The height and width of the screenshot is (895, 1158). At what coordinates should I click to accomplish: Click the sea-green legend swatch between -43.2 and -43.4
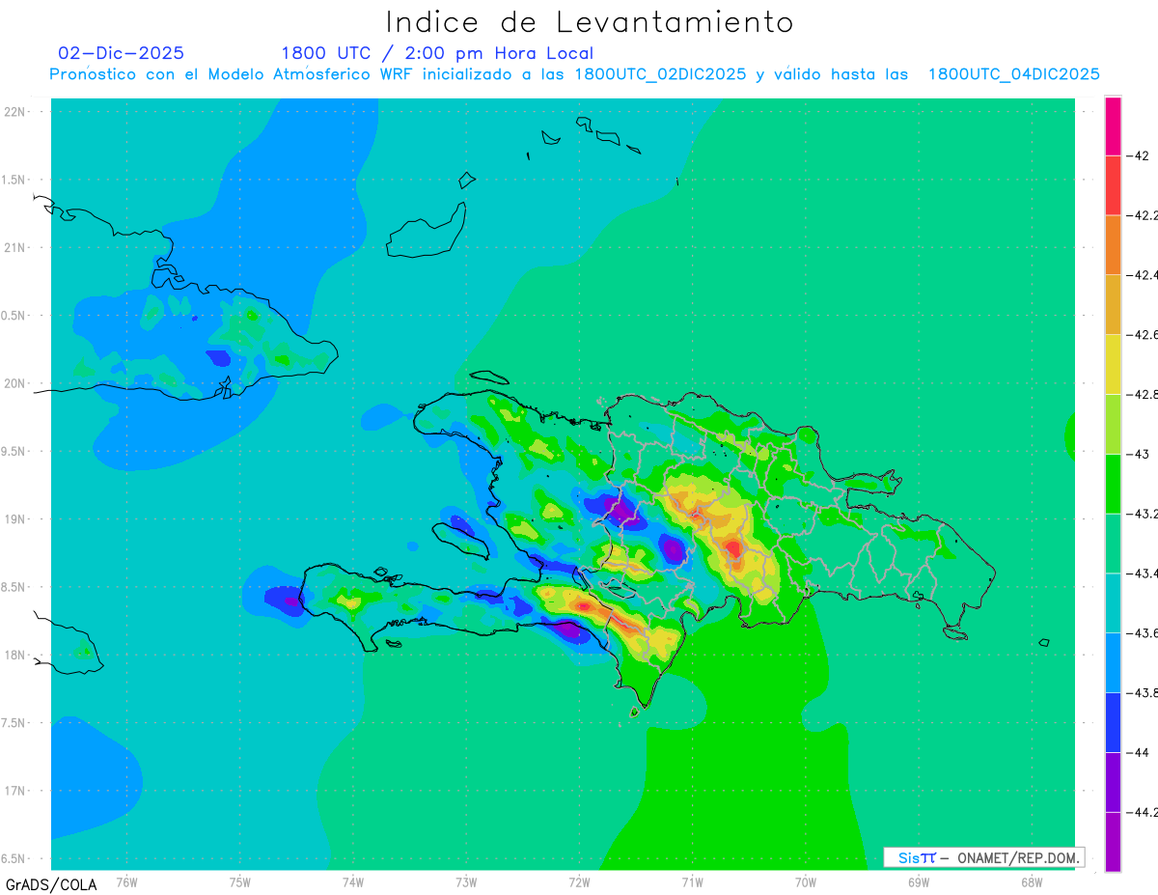1113,544
